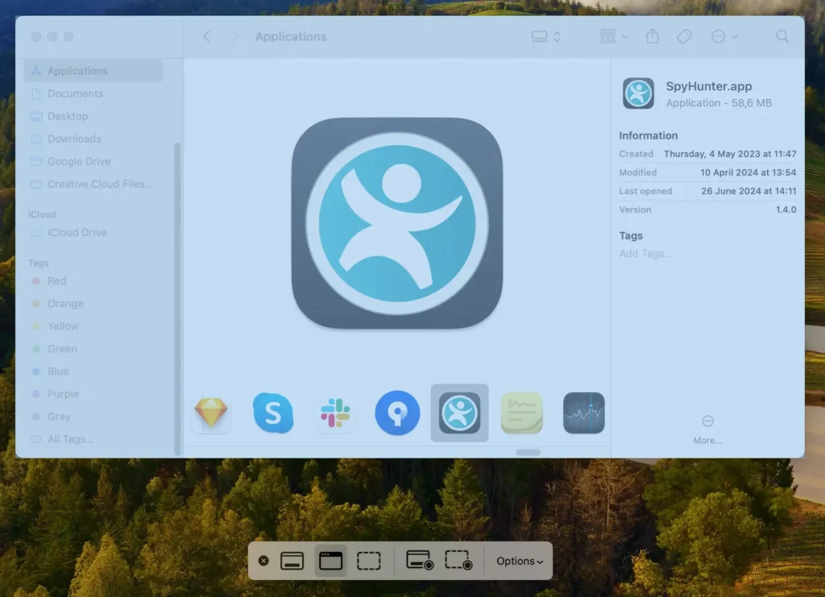Select the Stocks app thumbnail

[584, 413]
